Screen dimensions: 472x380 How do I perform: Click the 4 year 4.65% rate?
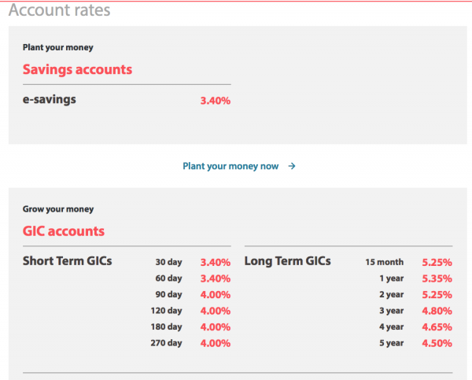coord(437,327)
